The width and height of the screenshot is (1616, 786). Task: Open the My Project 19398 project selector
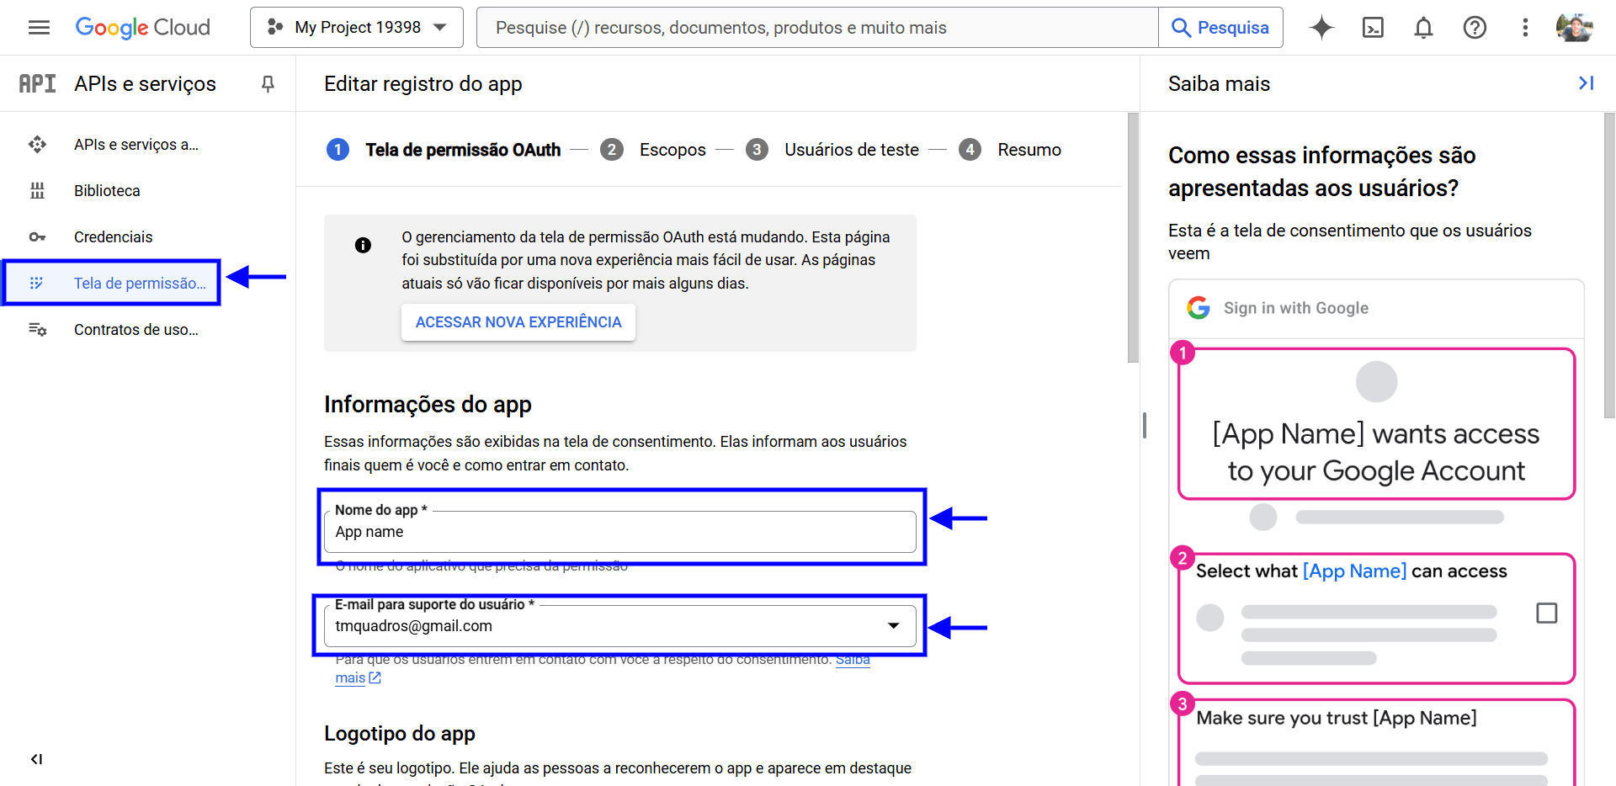click(x=357, y=28)
